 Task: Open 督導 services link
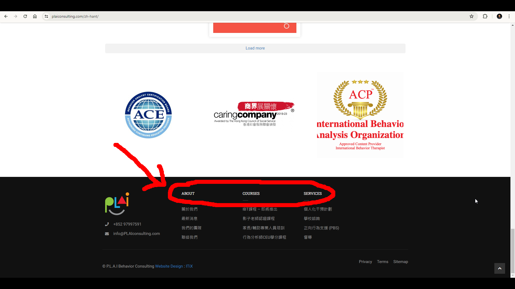(308, 237)
